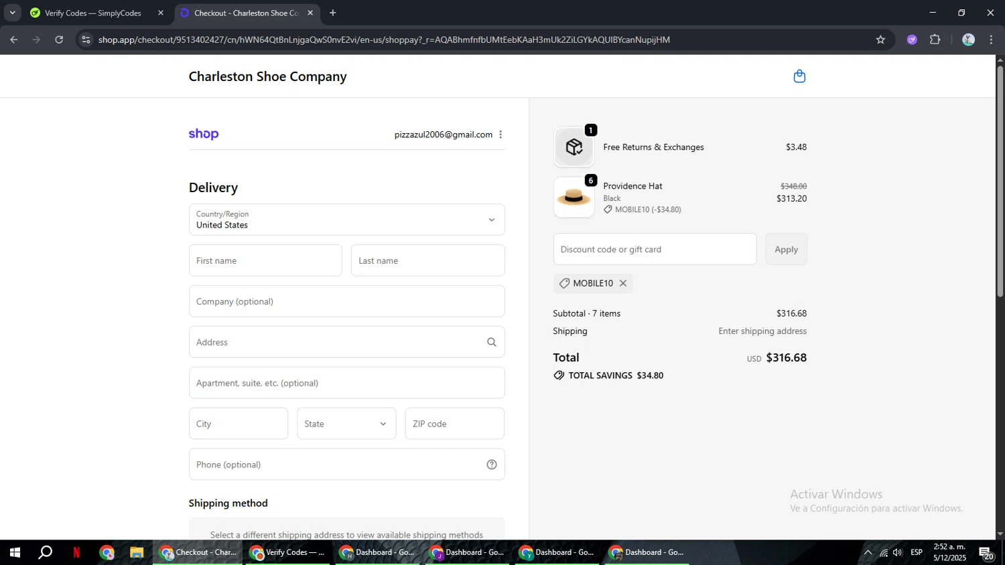Open pinned Chrome icon in taskbar
Screen dimensions: 1005x565
point(107,553)
